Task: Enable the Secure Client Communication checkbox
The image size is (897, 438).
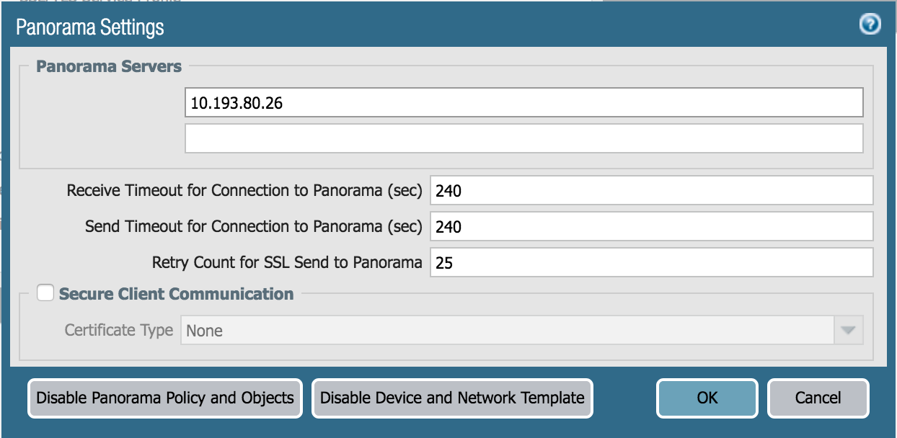Action: (x=46, y=293)
